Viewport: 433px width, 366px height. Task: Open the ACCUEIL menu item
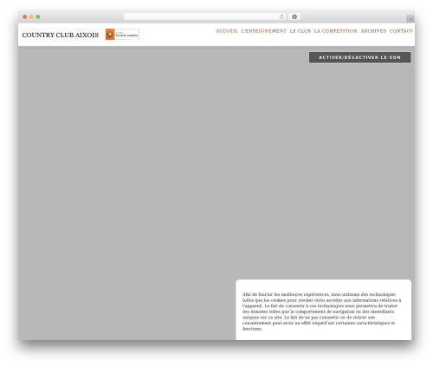(x=227, y=31)
